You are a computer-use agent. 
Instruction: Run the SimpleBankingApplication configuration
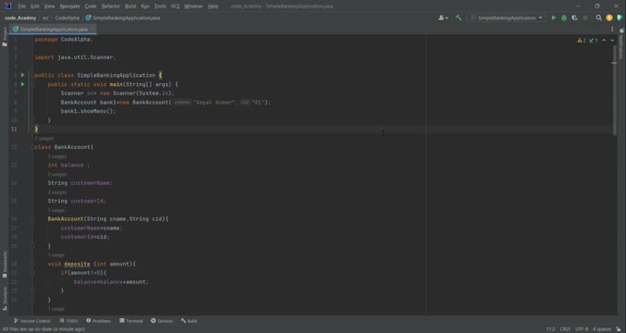tap(554, 18)
